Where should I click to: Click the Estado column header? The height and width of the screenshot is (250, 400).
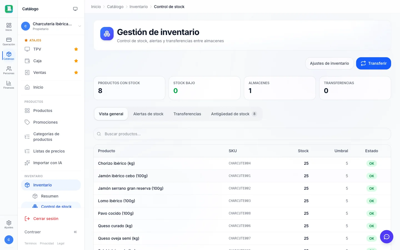[x=372, y=151]
